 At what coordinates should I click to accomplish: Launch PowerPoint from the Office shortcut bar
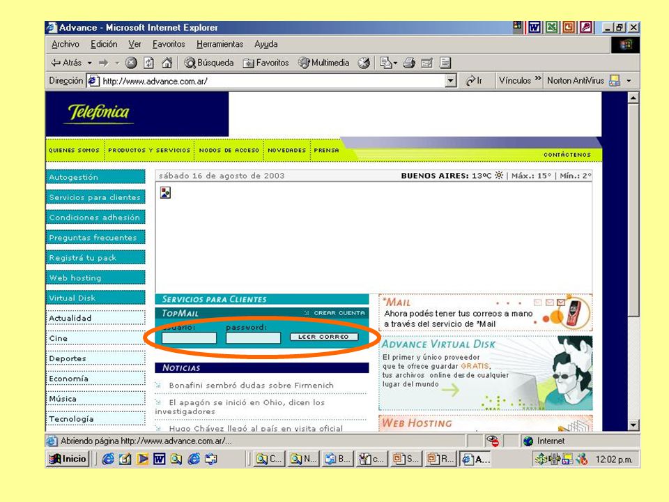(569, 27)
